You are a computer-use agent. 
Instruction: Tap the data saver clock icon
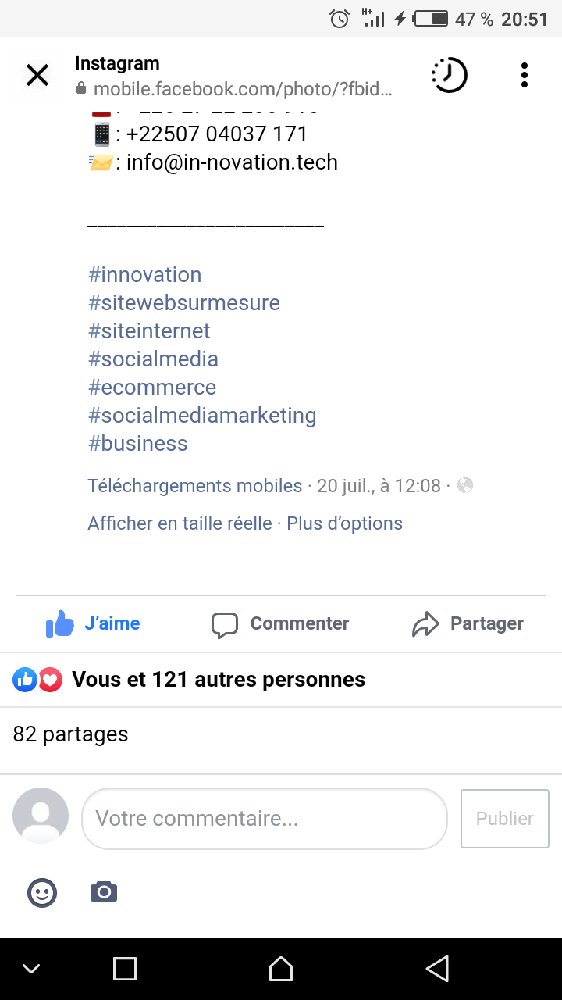pos(449,76)
